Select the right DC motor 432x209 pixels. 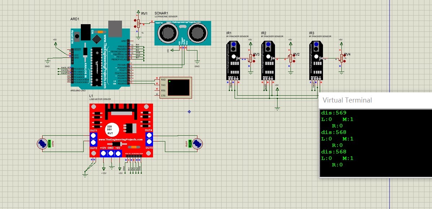tap(197, 143)
